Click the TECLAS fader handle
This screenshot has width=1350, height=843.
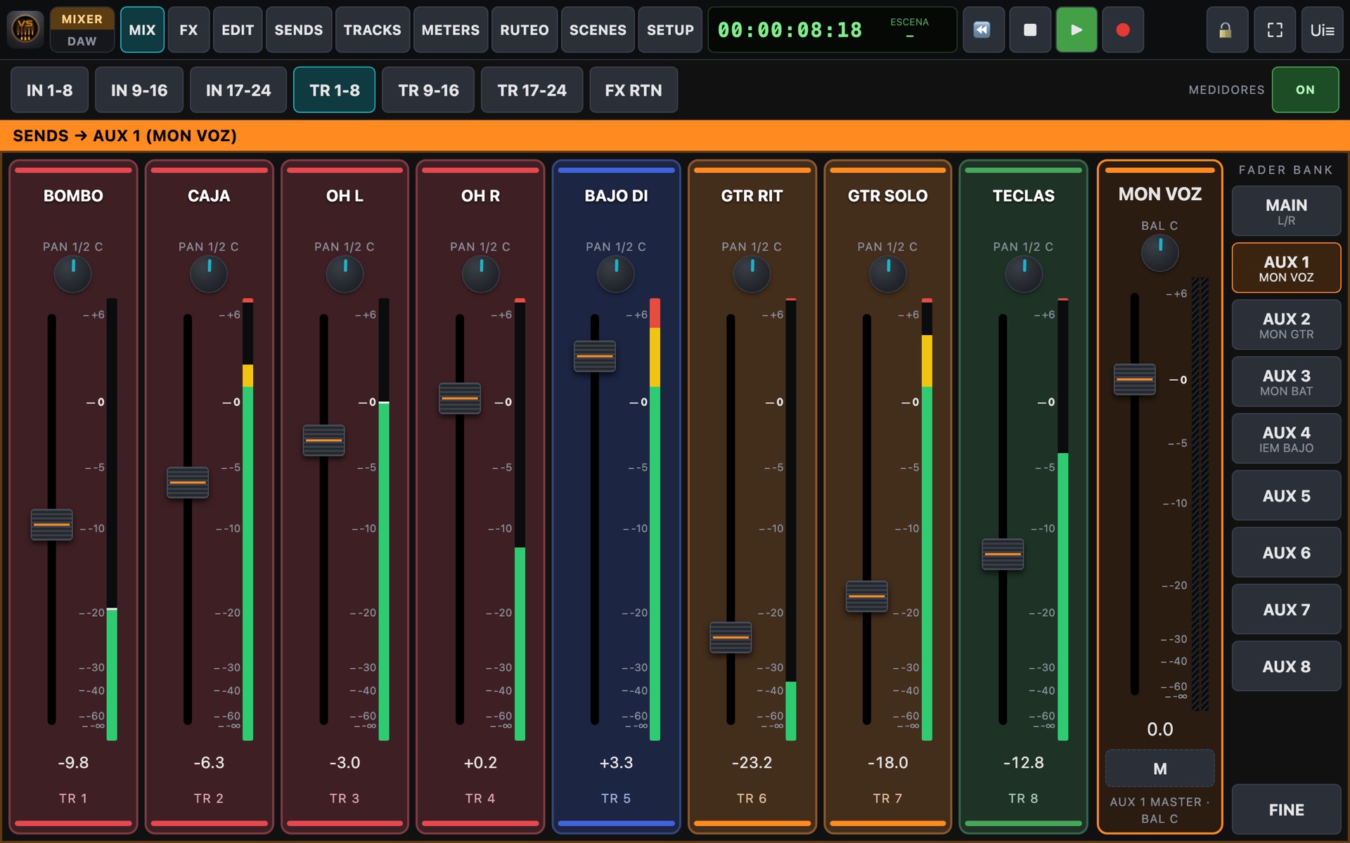pos(1003,554)
